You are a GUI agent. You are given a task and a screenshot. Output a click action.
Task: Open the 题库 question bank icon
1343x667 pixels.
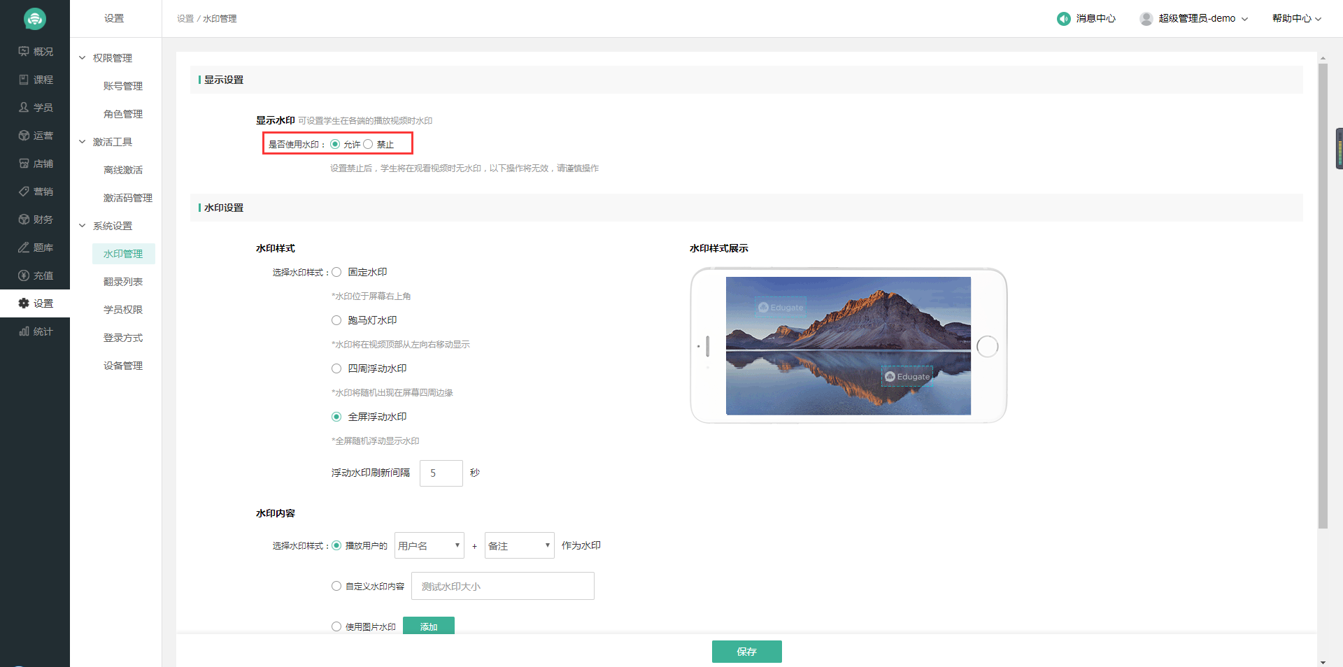[24, 248]
